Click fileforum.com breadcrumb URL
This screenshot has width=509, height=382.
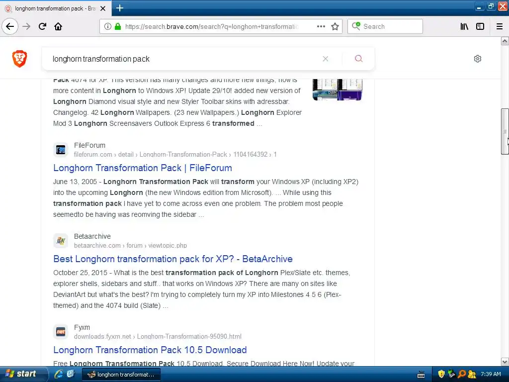pos(175,154)
